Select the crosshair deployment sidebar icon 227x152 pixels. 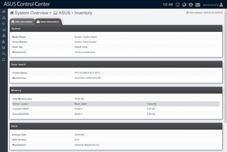point(4,24)
